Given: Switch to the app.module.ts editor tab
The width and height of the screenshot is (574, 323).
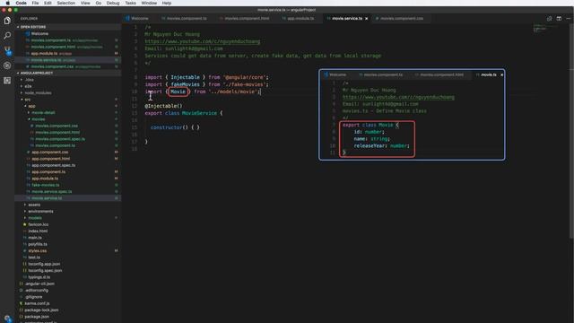Looking at the screenshot, I should (300, 18).
